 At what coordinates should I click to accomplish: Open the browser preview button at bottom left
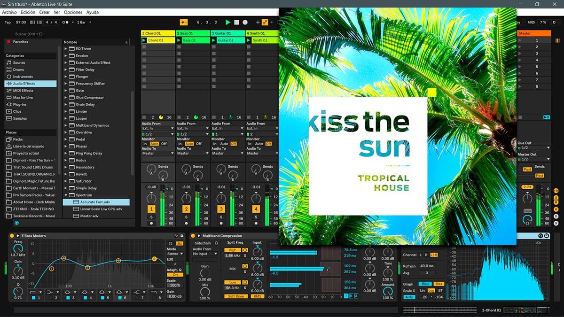(17, 223)
